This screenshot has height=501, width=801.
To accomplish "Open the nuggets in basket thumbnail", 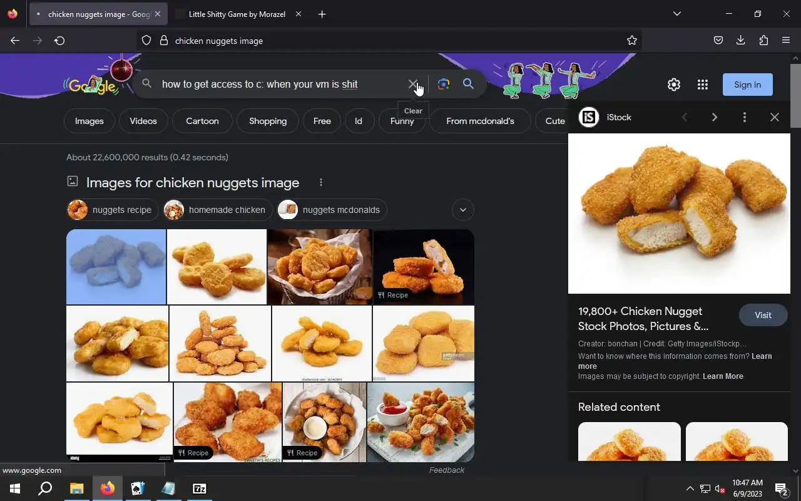I will 320,267.
